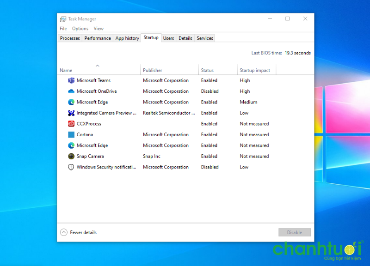370x266 pixels.
Task: Collapse view with Fewer details arrow
Action: [x=64, y=233]
